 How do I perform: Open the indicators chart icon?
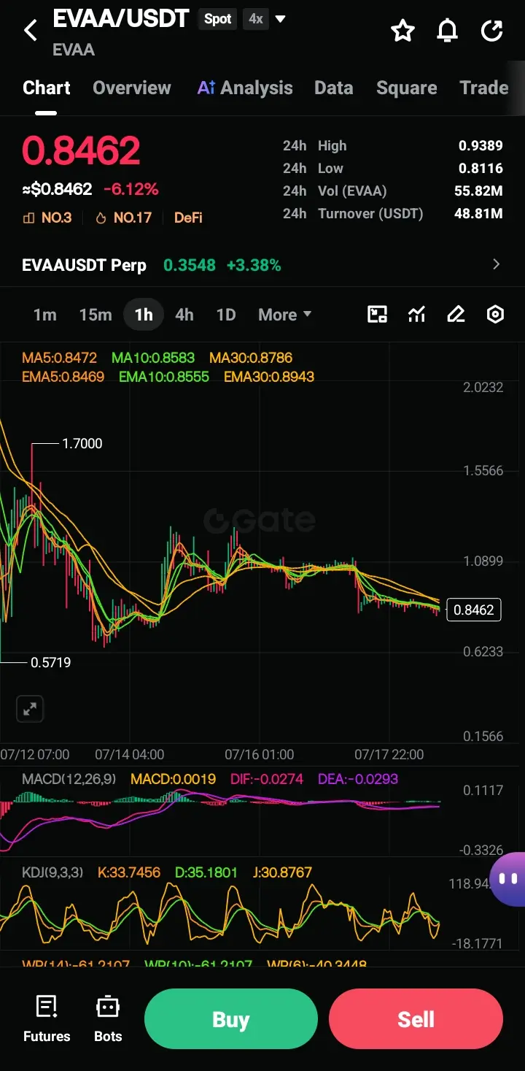click(416, 315)
